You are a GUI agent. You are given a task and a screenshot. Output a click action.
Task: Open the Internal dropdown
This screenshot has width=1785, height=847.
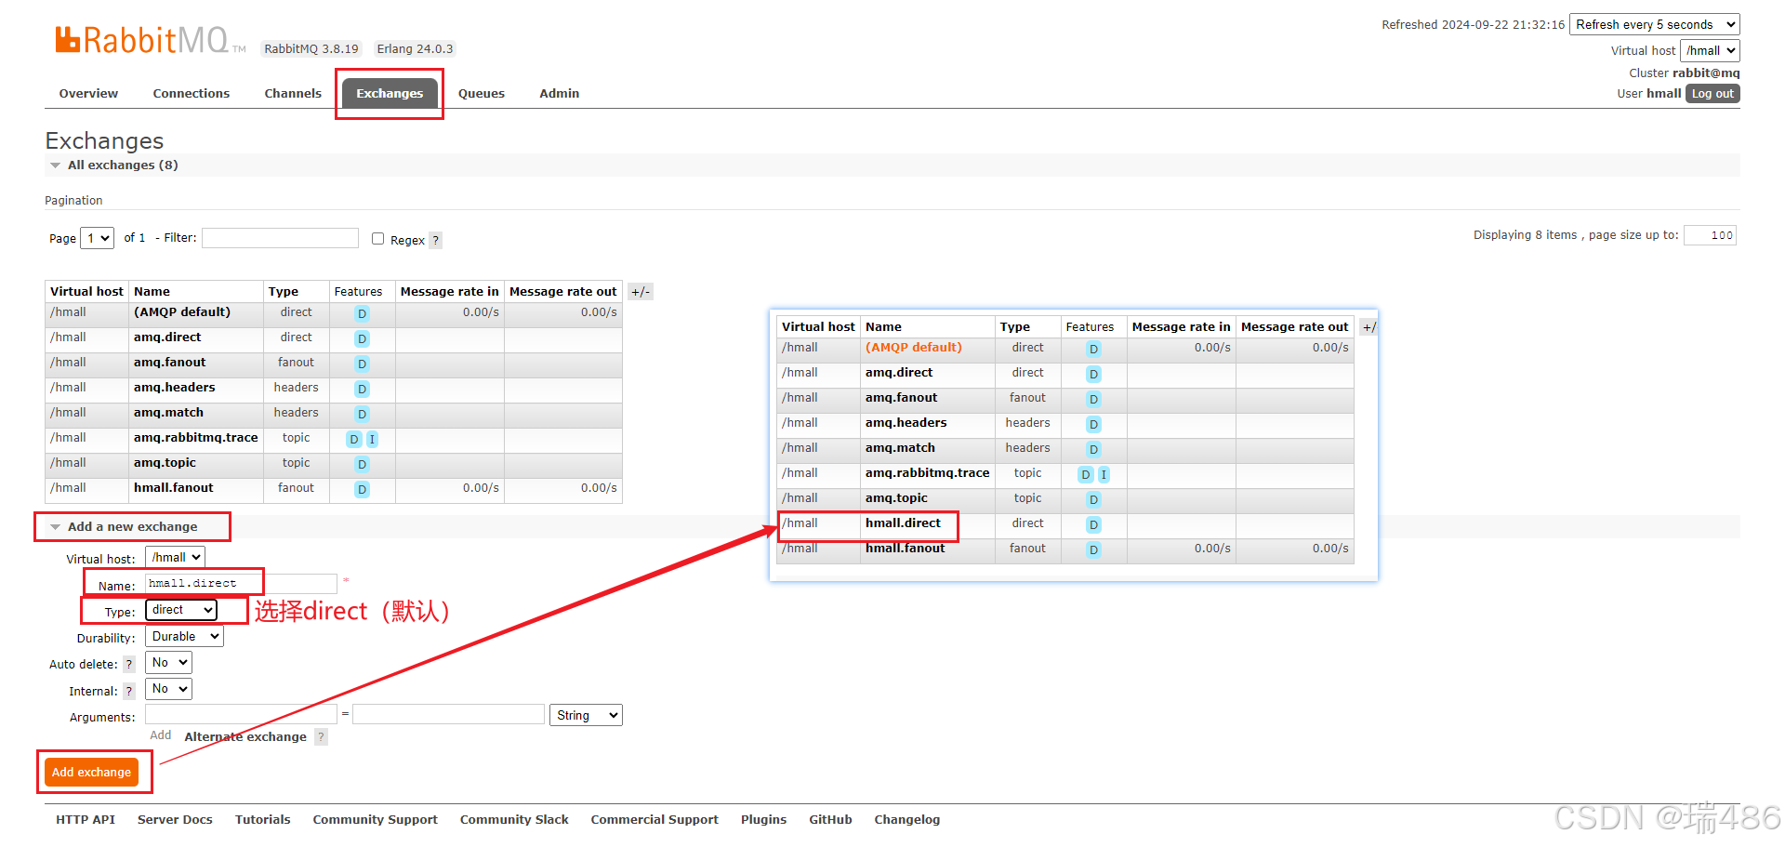pyautogui.click(x=168, y=689)
